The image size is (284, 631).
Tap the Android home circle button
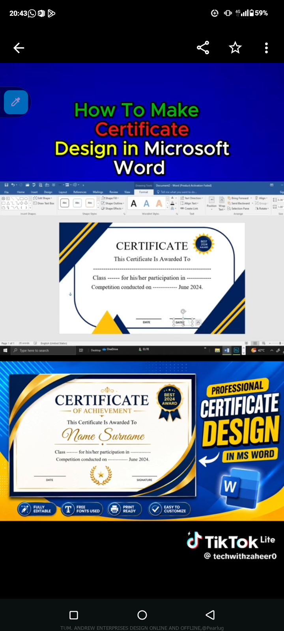[x=142, y=615]
